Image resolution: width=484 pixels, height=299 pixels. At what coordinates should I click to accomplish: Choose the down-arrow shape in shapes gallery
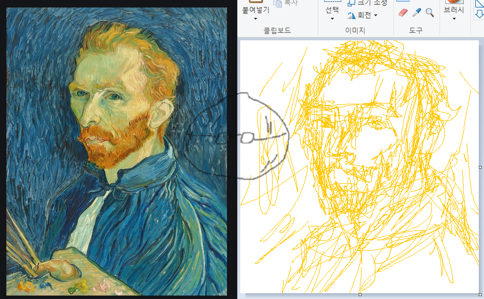coord(480,14)
